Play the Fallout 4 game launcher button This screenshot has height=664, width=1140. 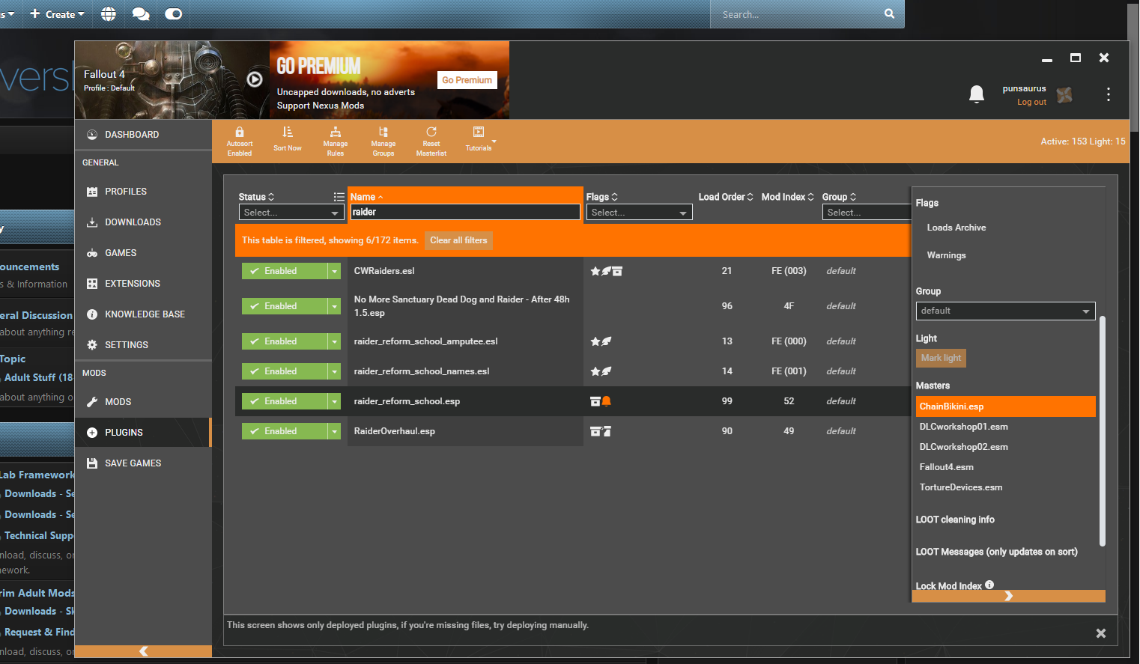(x=255, y=79)
